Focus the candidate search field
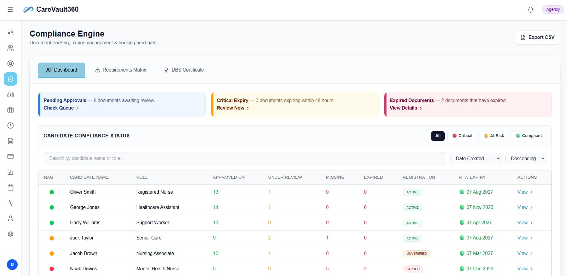Screen dimensions: 567x276 pos(245,158)
